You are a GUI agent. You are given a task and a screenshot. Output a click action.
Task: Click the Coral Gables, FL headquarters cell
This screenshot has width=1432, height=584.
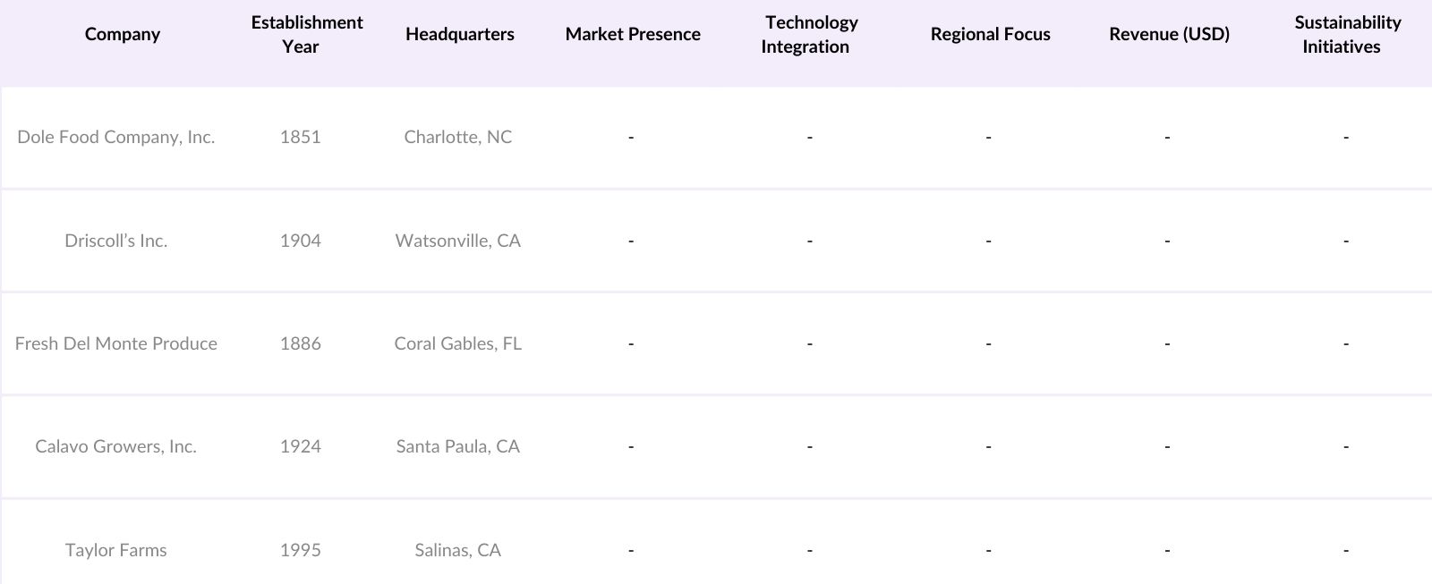pyautogui.click(x=457, y=343)
